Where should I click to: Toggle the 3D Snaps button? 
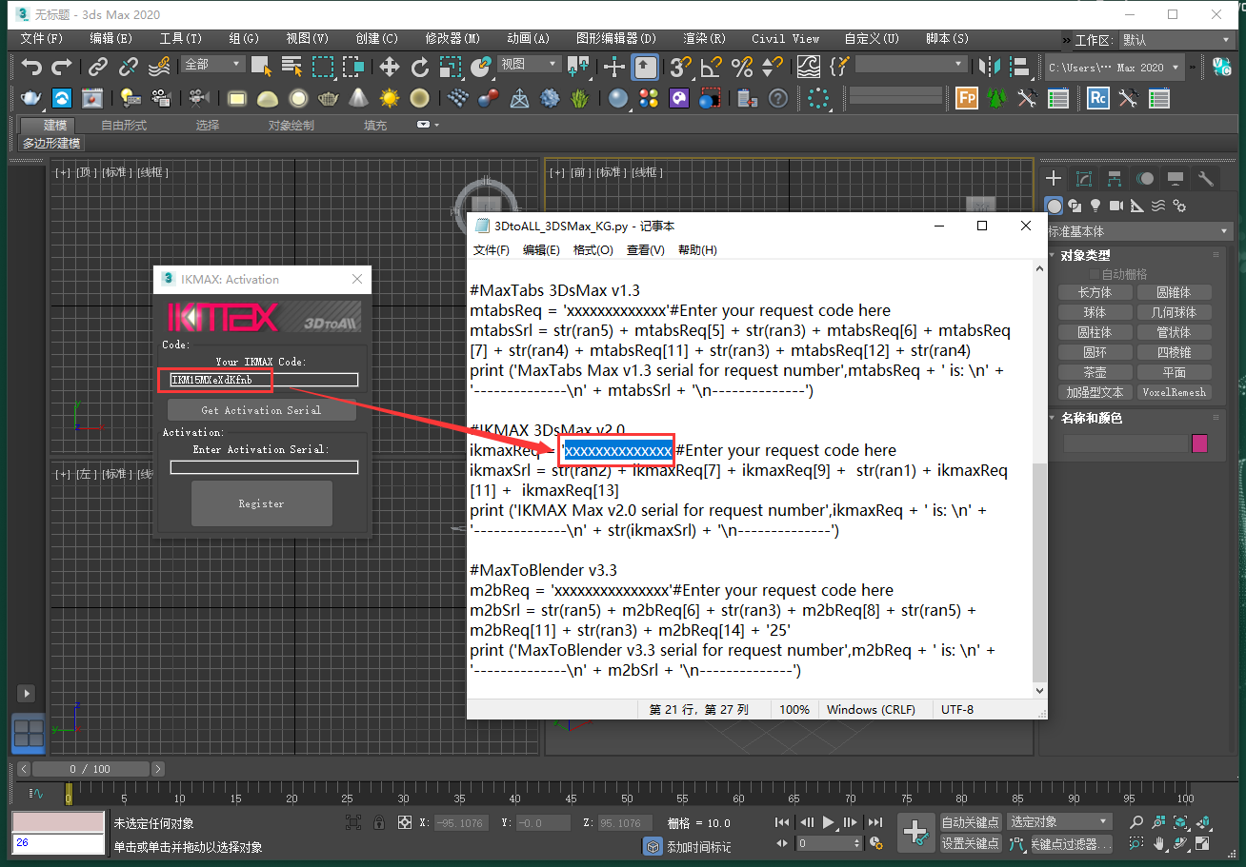click(x=679, y=67)
